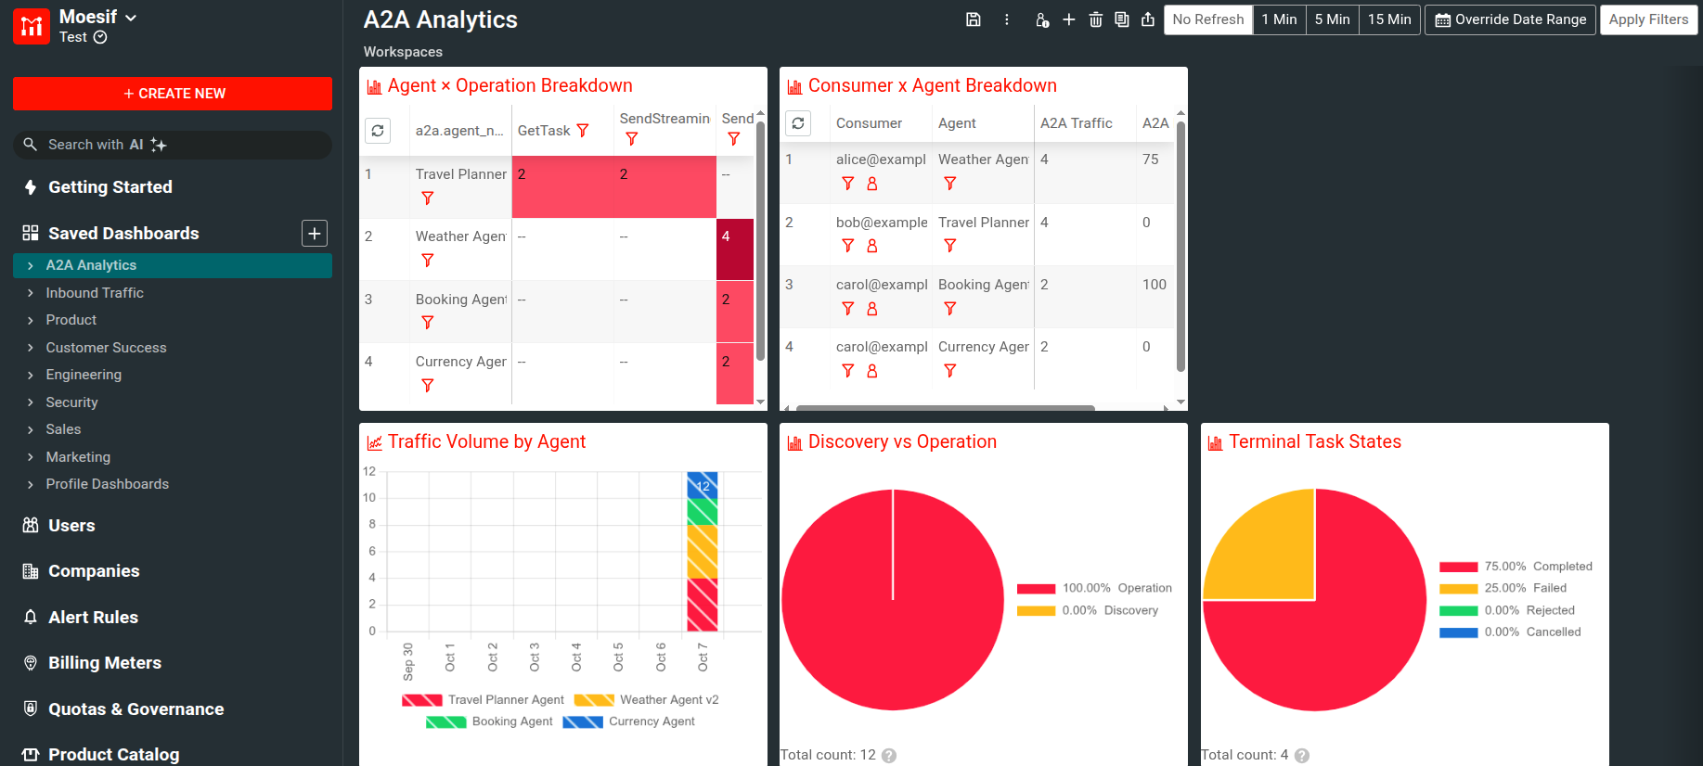Open Traffic Volume by Agent widget title
The width and height of the screenshot is (1703, 766).
click(486, 441)
